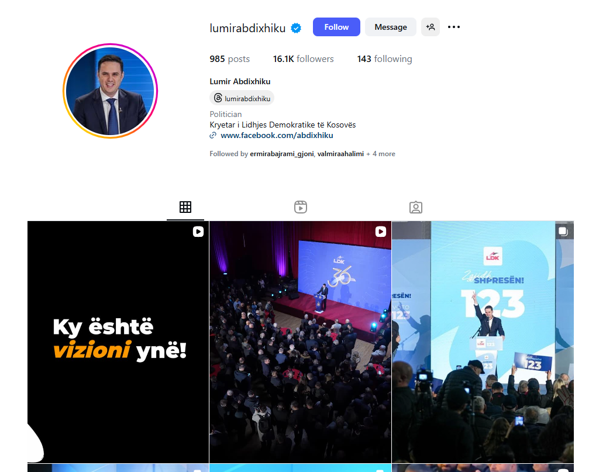Click the reel icon on the LDK 36 stage post
606x472 pixels.
tap(381, 232)
